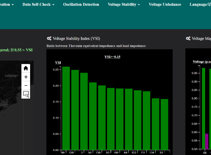
Task: Zoom in on the map with plus icon
Action: [x=26, y=77]
